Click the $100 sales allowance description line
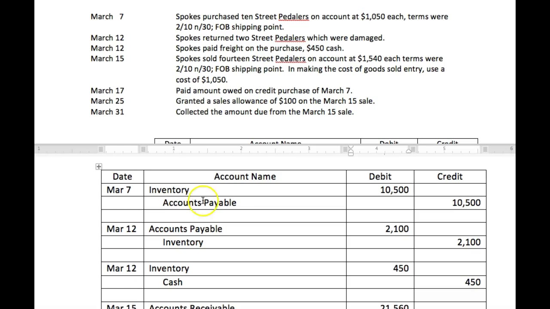This screenshot has height=309, width=550. [275, 101]
